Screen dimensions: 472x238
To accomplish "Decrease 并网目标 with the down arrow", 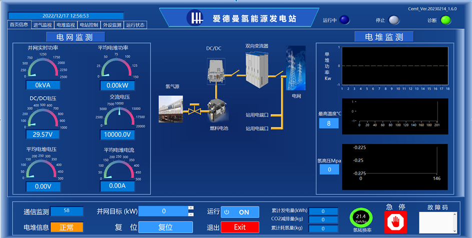I will point(191,214).
